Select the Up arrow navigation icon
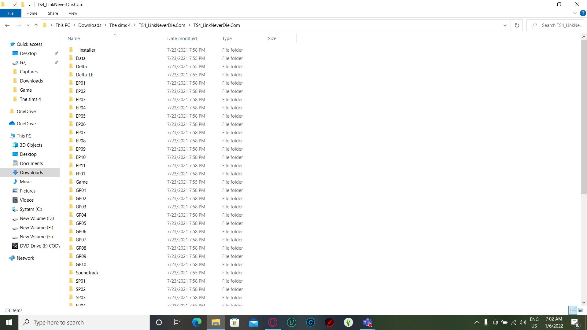Screen dimensions: 587x330 pos(36,25)
